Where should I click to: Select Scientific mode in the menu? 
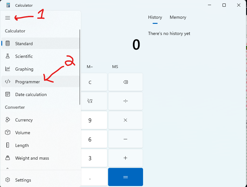(40, 56)
